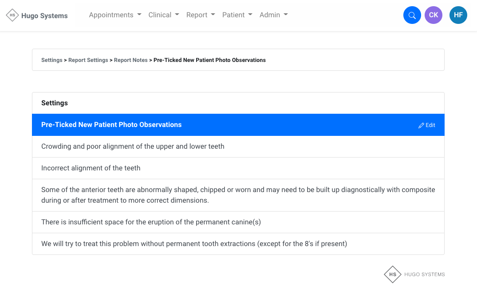Open the HF profile avatar

(x=458, y=15)
